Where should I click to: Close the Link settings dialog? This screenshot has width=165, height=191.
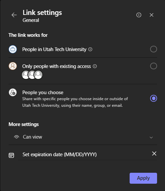coord(151,15)
